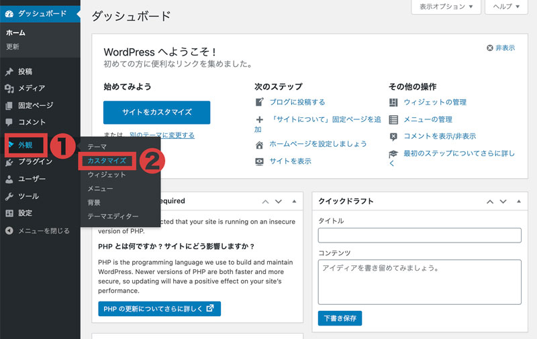Open ウィジェット from the 外観 flyout

click(x=107, y=175)
